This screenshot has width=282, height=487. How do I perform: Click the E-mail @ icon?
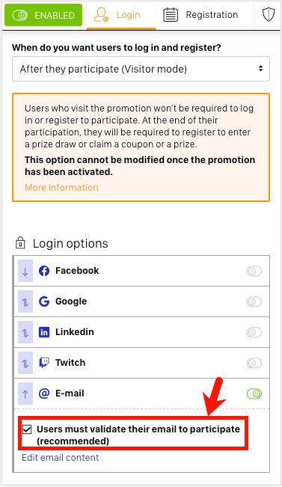[x=44, y=393]
